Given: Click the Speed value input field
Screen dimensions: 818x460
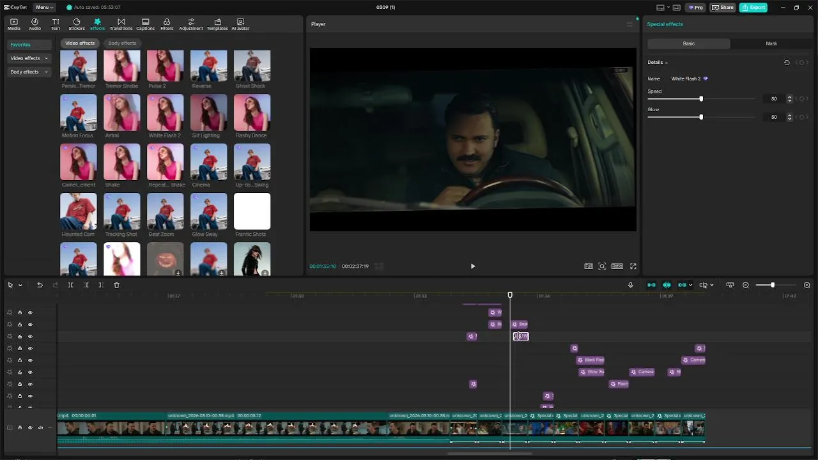Looking at the screenshot, I should (x=774, y=99).
